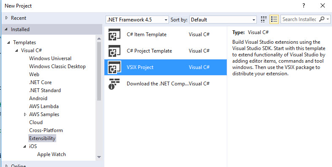Collapse the Visual C# tree node
The height and width of the screenshot is (167, 332).
(x=16, y=50)
